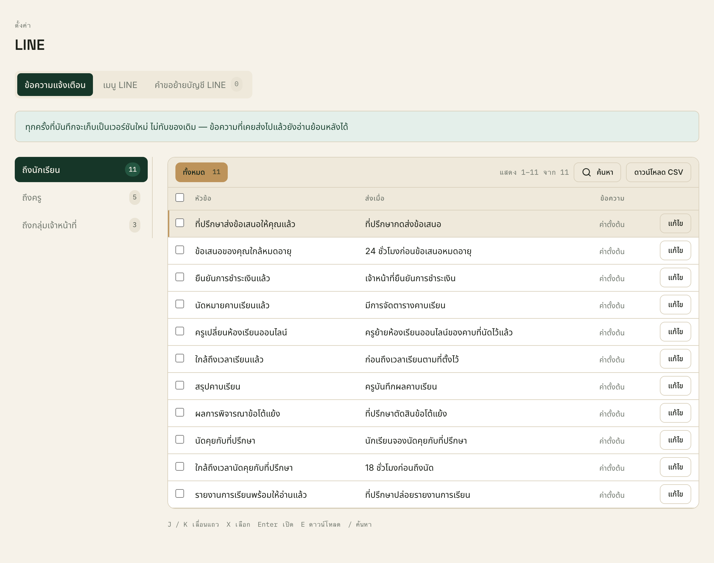Click the text ครูย้ายห้องเรียนออนไลน์ของคาบที่นัดไว้แล้ว
Image resolution: width=714 pixels, height=563 pixels.
pyautogui.click(x=439, y=332)
